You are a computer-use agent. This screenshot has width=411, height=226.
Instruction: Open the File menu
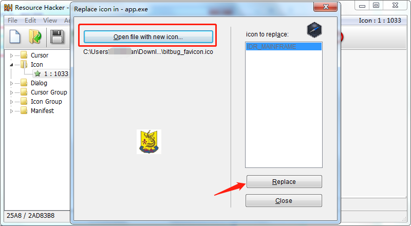point(12,21)
